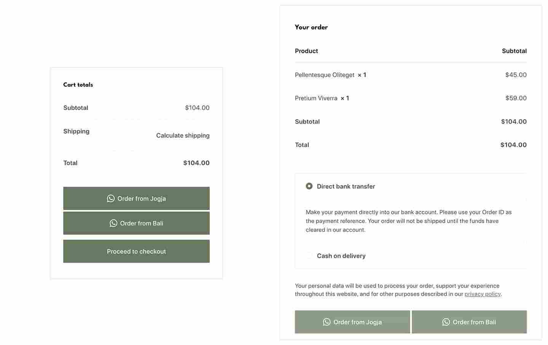Click Pellentesque Oliteget product row name

(x=325, y=75)
